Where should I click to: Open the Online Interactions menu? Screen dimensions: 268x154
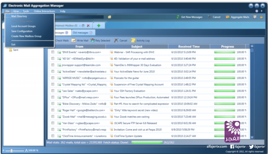(44, 11)
